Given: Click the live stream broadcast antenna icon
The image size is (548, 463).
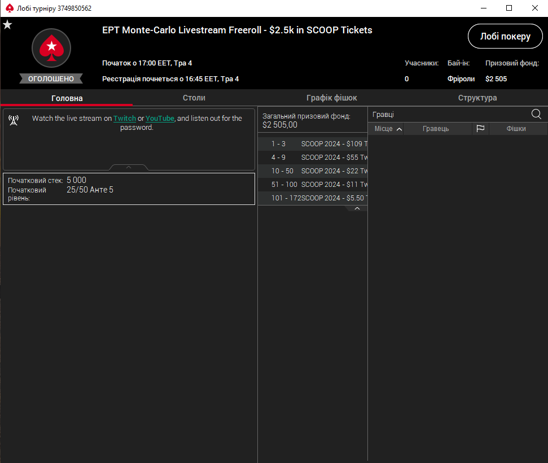Looking at the screenshot, I should click(x=14, y=120).
